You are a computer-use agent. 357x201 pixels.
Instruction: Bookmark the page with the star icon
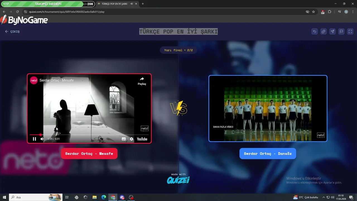point(313,12)
